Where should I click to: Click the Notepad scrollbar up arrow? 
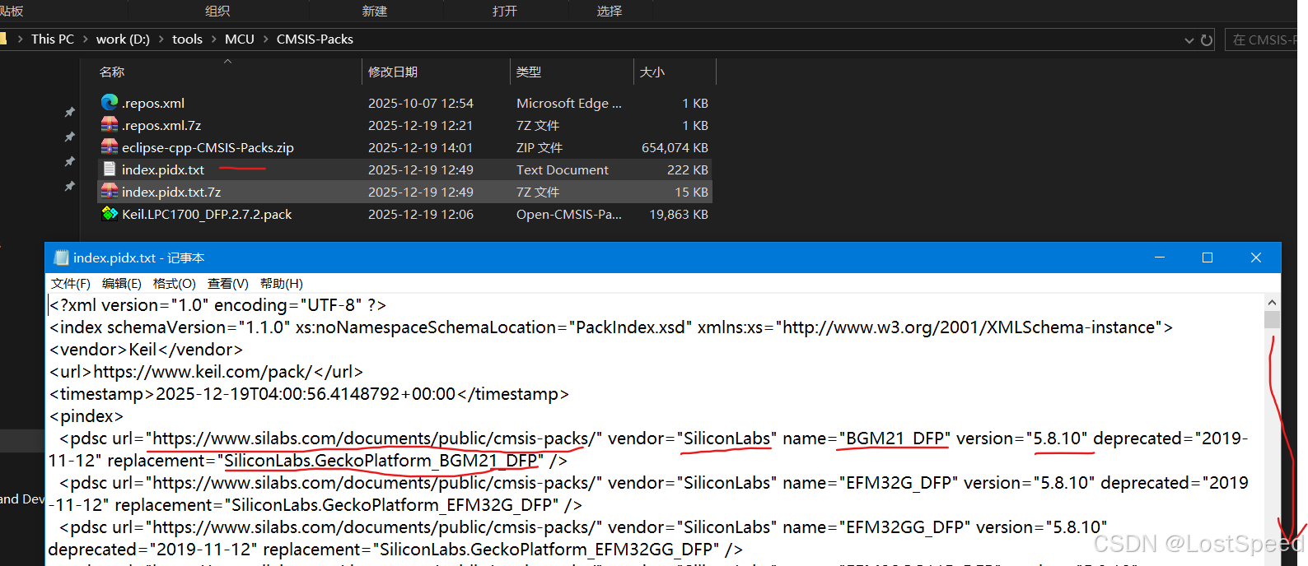pos(1273,302)
